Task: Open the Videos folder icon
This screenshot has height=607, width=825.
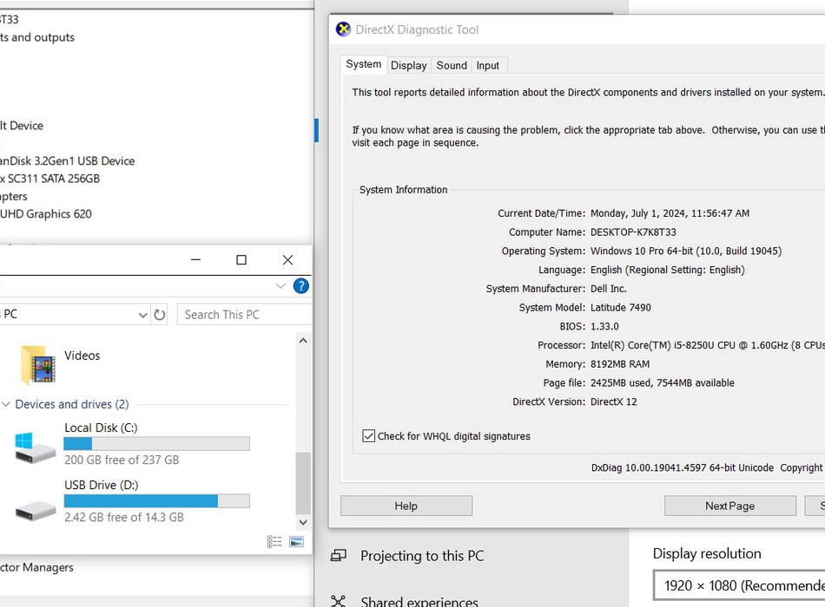Action: tap(37, 364)
